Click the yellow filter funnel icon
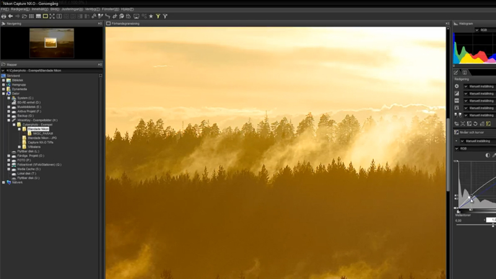This screenshot has height=279, width=496. tap(158, 16)
